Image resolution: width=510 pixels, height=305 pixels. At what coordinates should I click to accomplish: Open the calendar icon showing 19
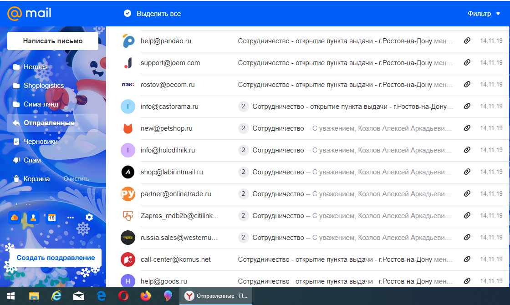tap(52, 218)
